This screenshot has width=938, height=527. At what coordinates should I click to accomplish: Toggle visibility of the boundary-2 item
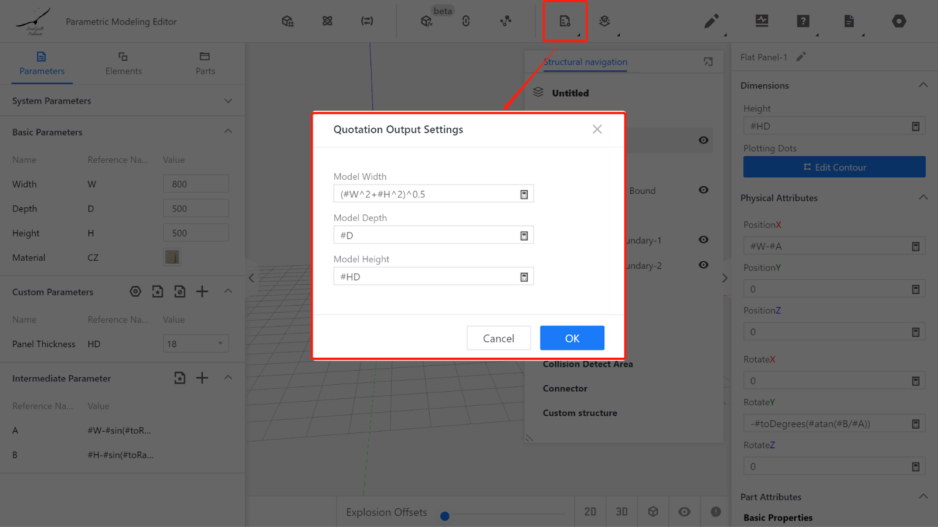(x=704, y=265)
